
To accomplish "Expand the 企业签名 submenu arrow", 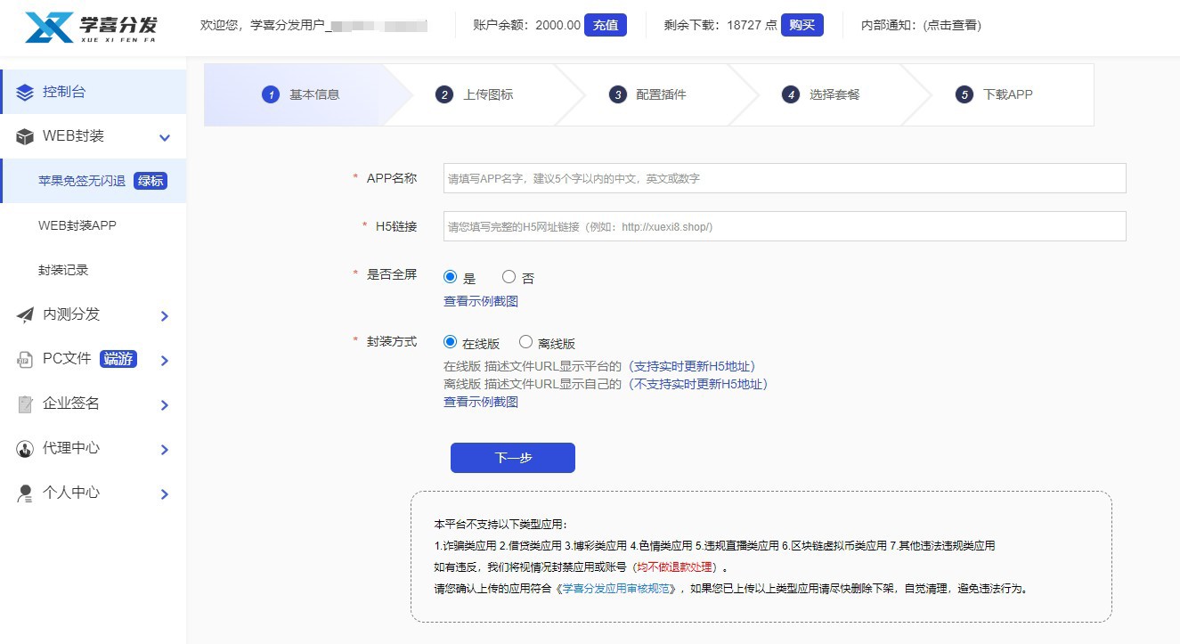I will [x=164, y=404].
